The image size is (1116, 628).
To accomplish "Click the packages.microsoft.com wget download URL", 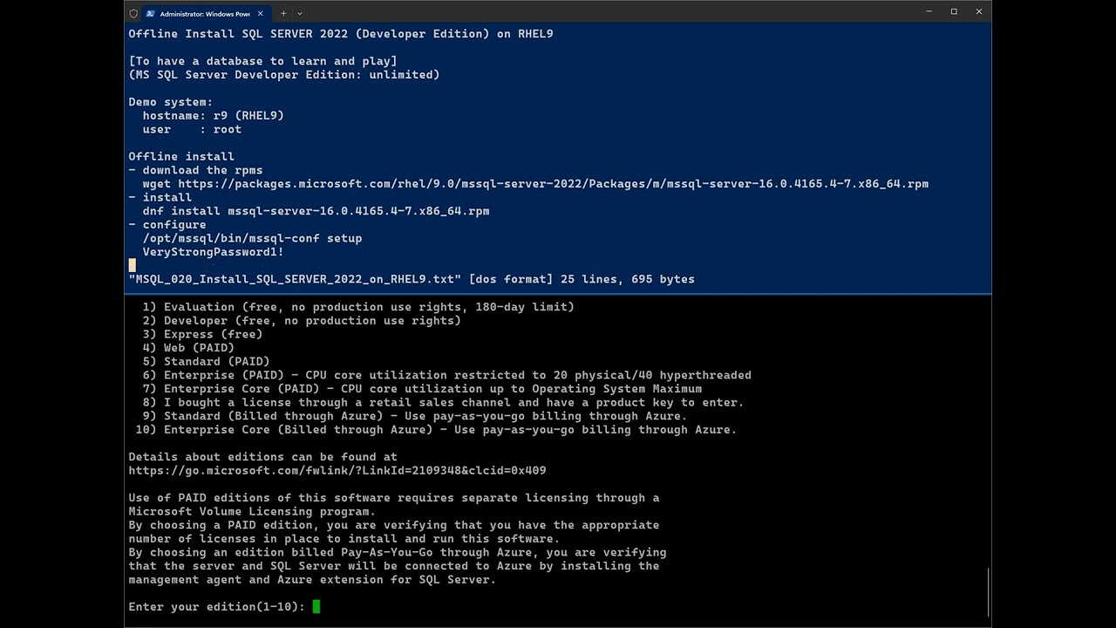I will click(x=553, y=184).
